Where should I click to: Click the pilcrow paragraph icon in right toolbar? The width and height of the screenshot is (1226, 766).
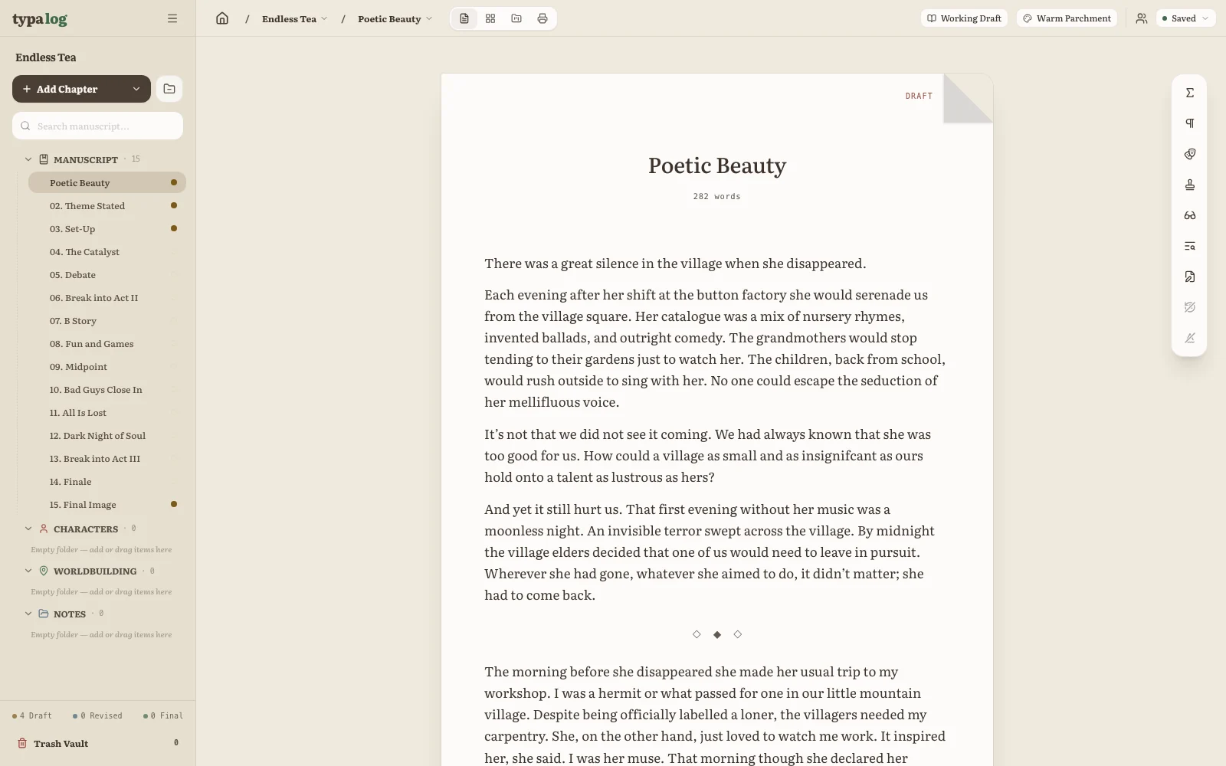point(1190,123)
